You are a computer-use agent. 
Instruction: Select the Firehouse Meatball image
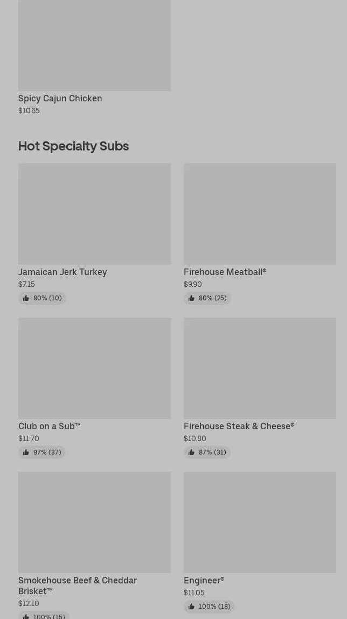(260, 214)
